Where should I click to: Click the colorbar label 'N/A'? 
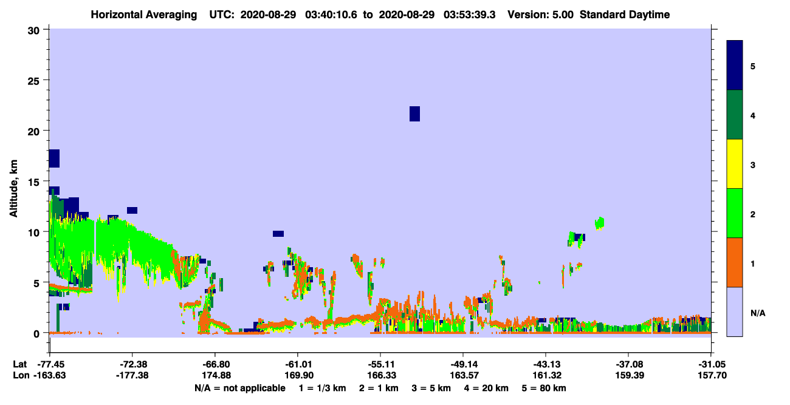pyautogui.click(x=757, y=313)
